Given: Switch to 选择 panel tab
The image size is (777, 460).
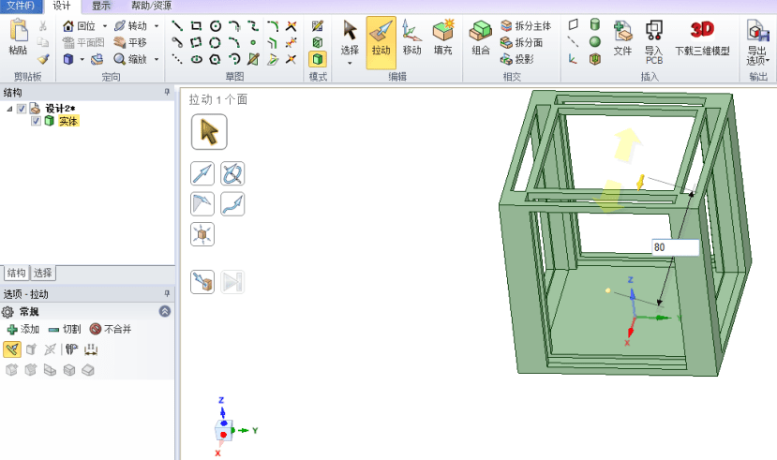Looking at the screenshot, I should point(43,273).
